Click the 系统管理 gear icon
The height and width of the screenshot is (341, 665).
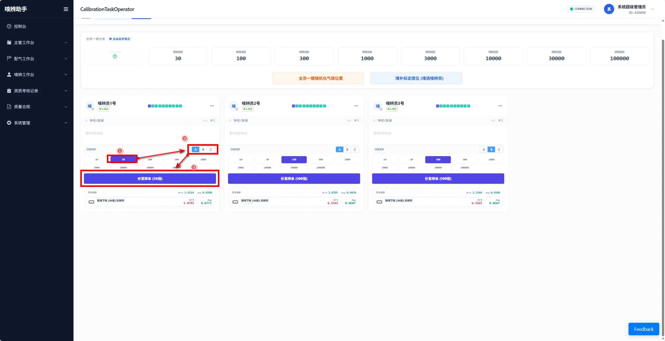point(9,123)
